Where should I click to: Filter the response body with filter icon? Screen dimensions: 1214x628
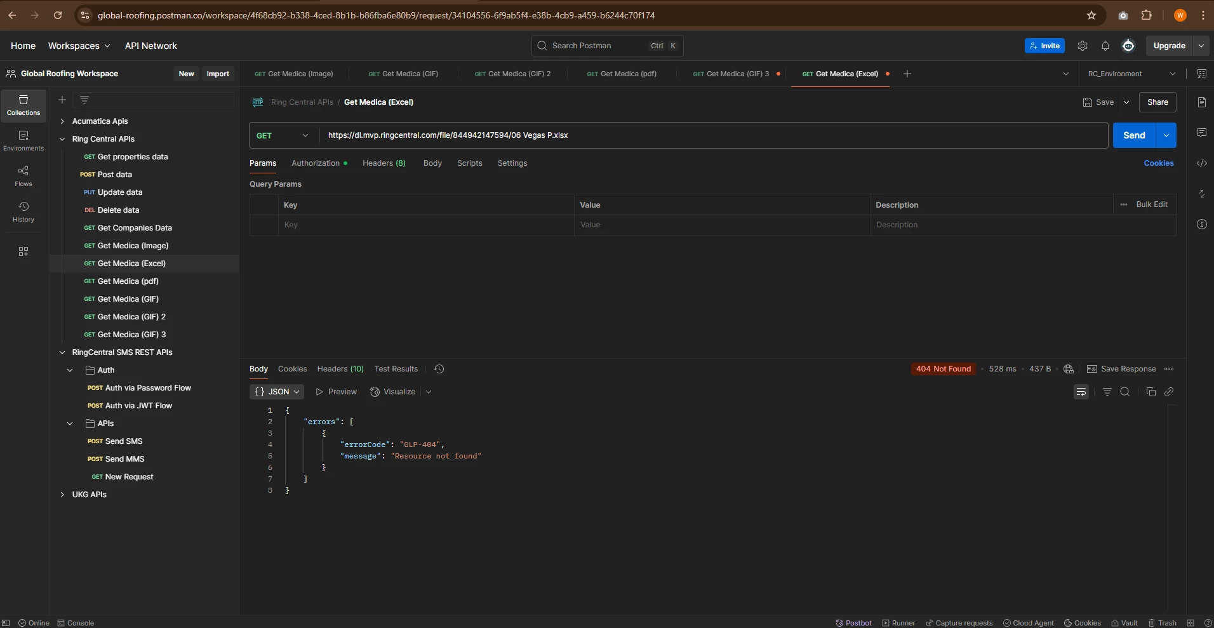click(x=1107, y=392)
